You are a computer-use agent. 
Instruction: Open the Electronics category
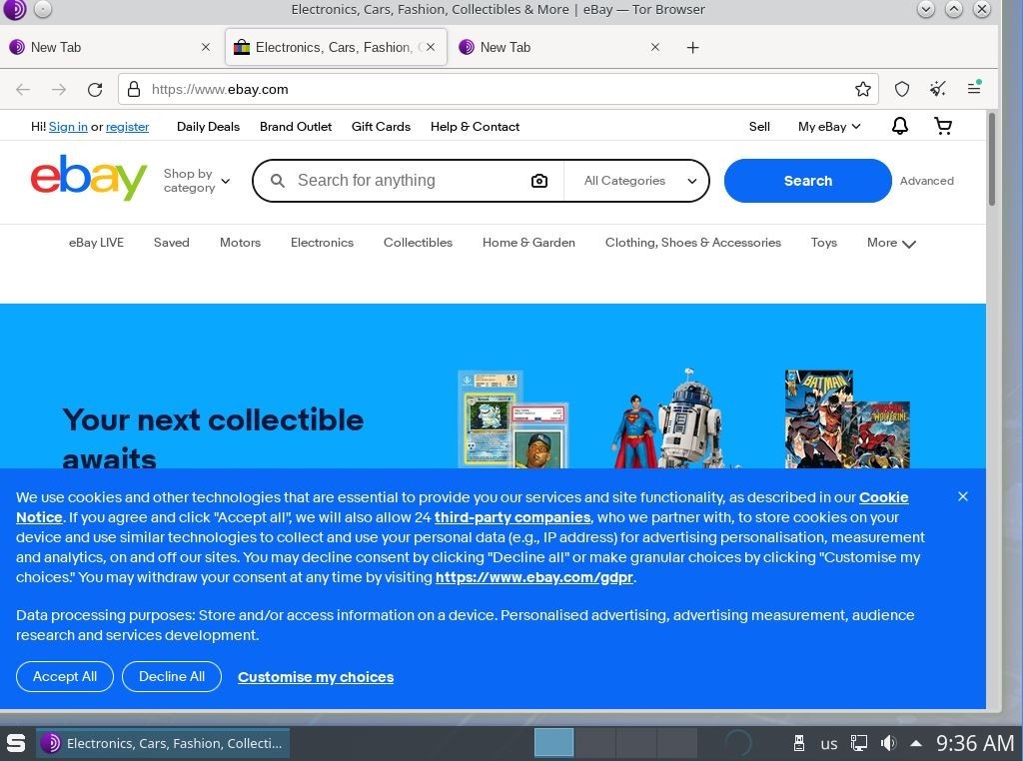tap(322, 243)
